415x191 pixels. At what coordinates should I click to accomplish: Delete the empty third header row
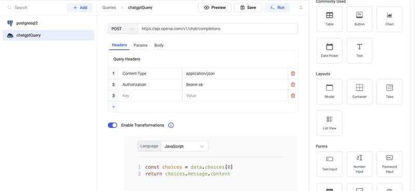pos(293,96)
